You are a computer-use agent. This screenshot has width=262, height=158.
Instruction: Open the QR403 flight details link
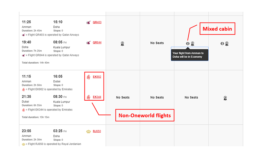[x=97, y=22]
